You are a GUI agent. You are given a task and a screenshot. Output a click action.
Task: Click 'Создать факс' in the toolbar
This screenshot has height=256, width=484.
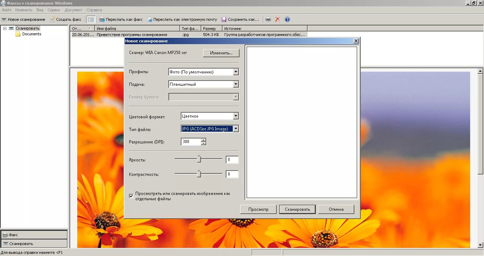66,19
